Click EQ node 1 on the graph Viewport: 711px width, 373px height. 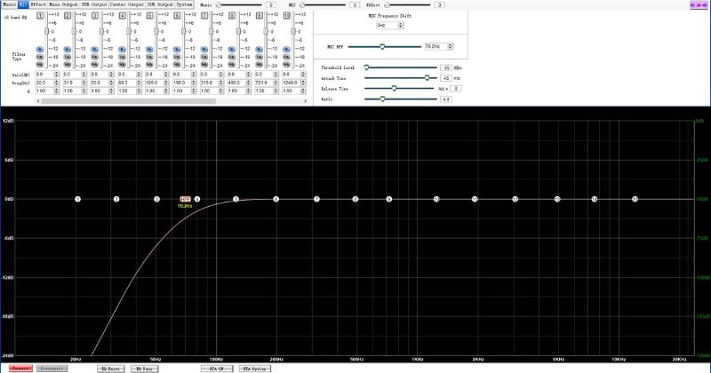tap(78, 199)
